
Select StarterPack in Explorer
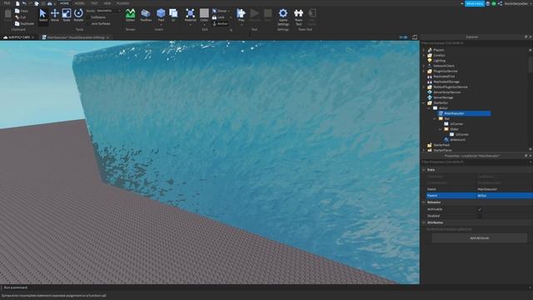click(441, 145)
